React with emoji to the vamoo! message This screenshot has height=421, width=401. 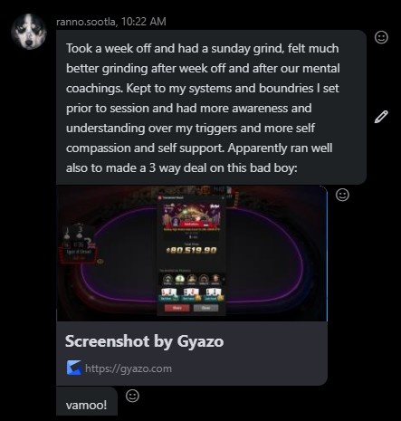coord(132,396)
